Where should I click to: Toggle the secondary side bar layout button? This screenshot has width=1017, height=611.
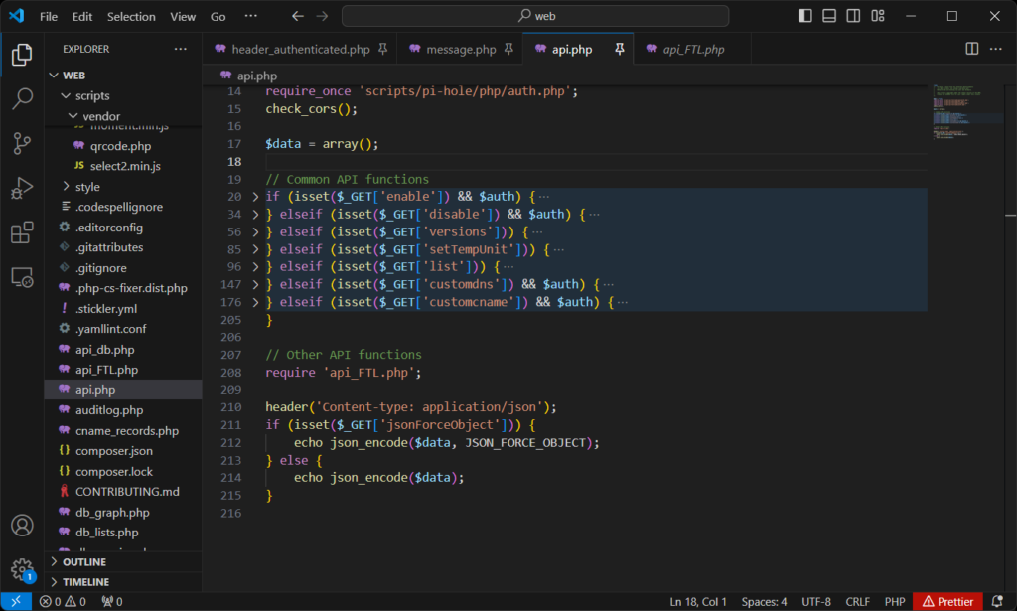pos(855,16)
